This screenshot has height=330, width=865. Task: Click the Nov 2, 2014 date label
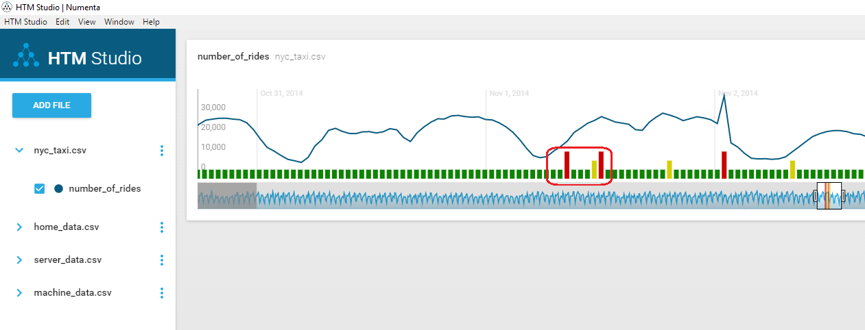click(739, 92)
